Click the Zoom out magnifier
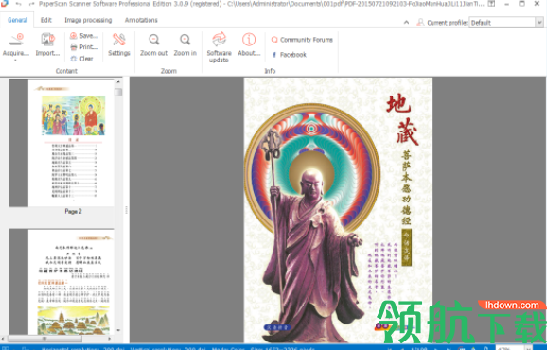 click(154, 40)
